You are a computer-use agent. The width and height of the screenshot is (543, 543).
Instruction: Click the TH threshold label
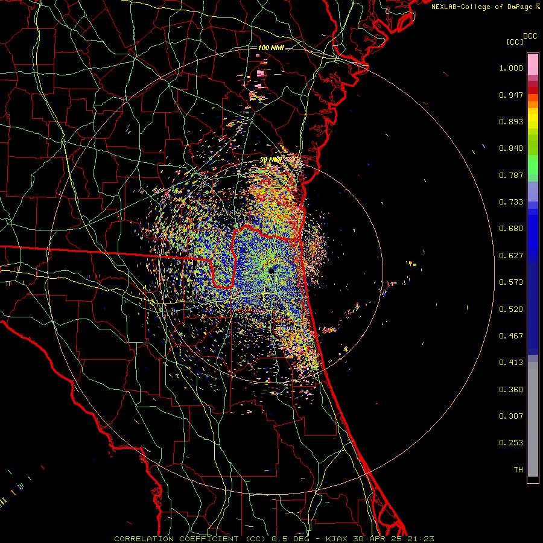(518, 470)
